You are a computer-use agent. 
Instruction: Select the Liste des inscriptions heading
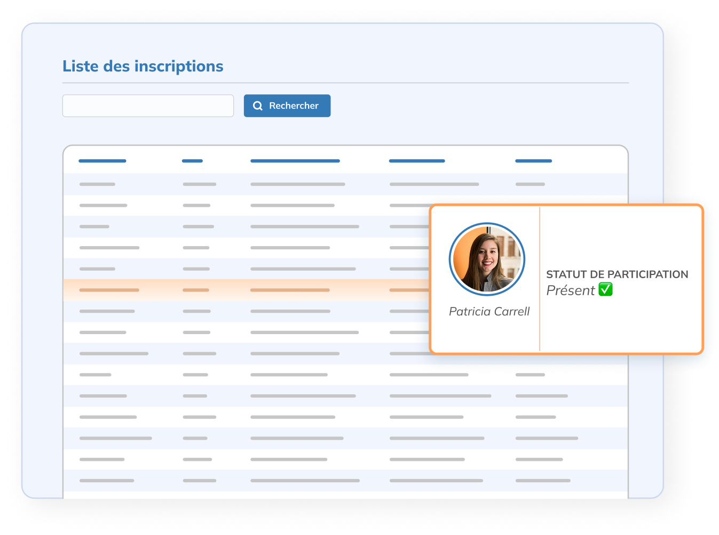click(143, 66)
